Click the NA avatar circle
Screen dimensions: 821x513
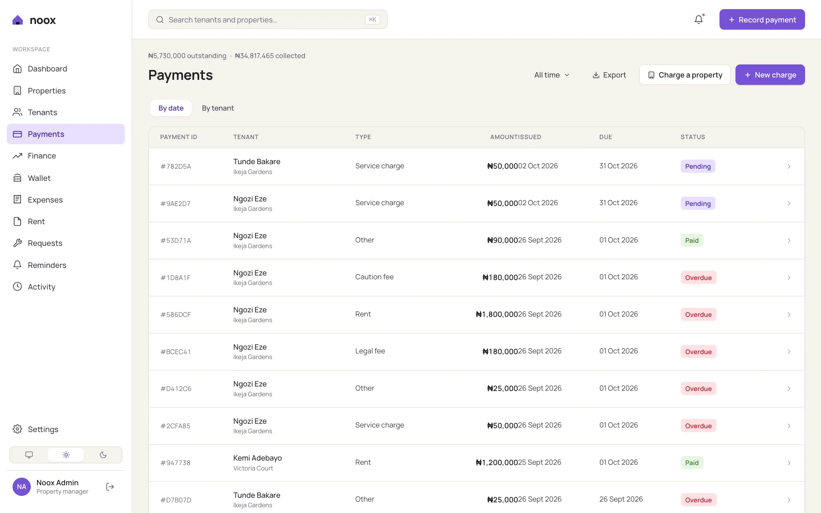22,487
